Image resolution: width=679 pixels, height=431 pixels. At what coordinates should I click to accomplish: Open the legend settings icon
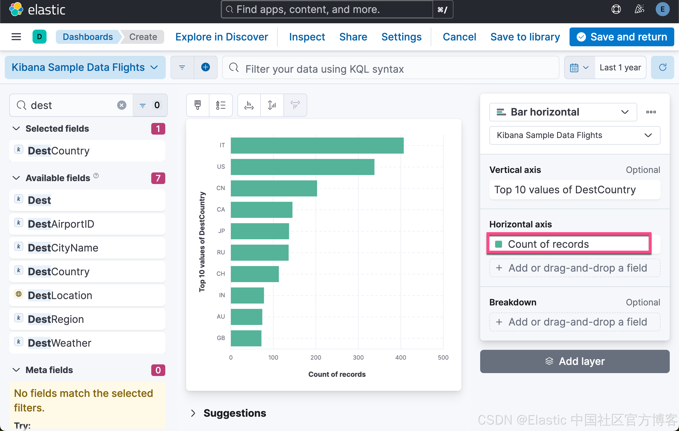pos(221,105)
